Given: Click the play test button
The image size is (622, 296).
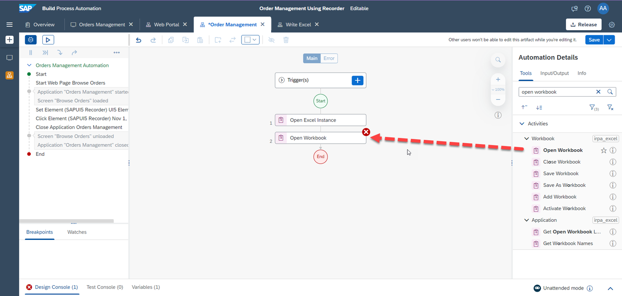Looking at the screenshot, I should click(x=48, y=40).
